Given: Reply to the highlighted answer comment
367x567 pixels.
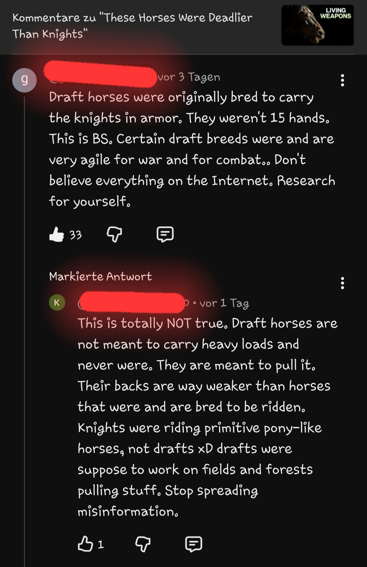Looking at the screenshot, I should point(193,544).
